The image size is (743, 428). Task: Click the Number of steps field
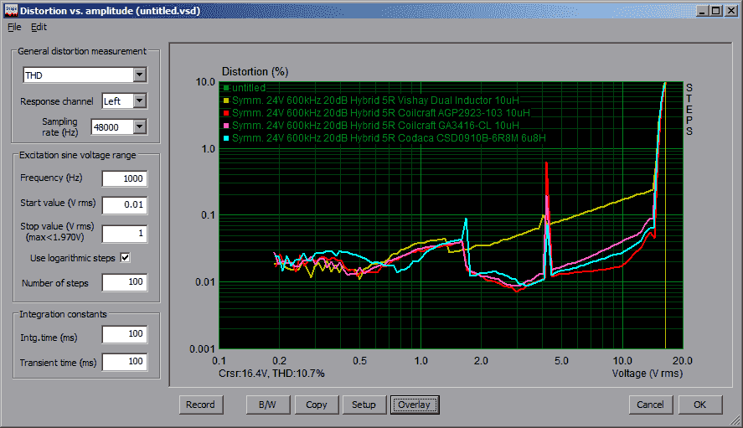[x=124, y=282]
